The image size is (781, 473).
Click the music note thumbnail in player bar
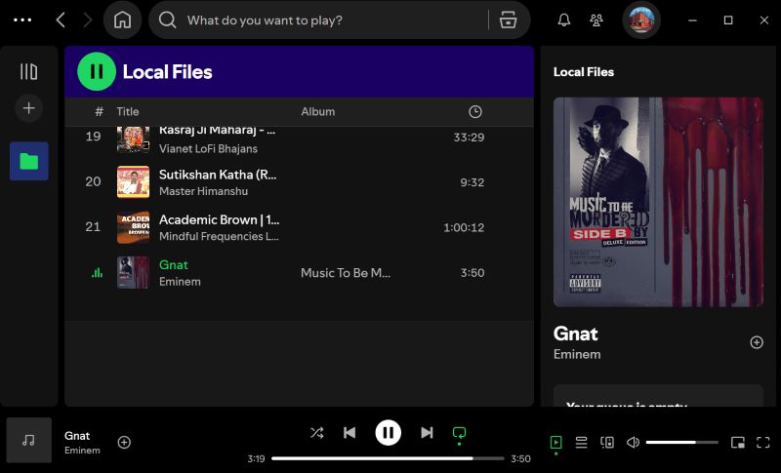[x=29, y=440]
